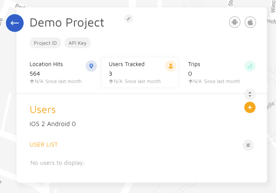This screenshot has width=276, height=193.
Task: Click the blue back arrow button
Action: coord(15,23)
